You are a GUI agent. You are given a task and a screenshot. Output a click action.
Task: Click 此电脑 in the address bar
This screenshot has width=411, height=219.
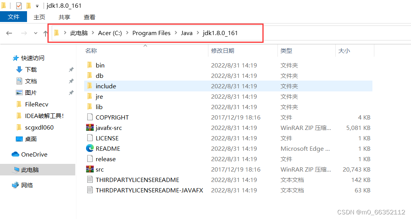tap(79, 33)
